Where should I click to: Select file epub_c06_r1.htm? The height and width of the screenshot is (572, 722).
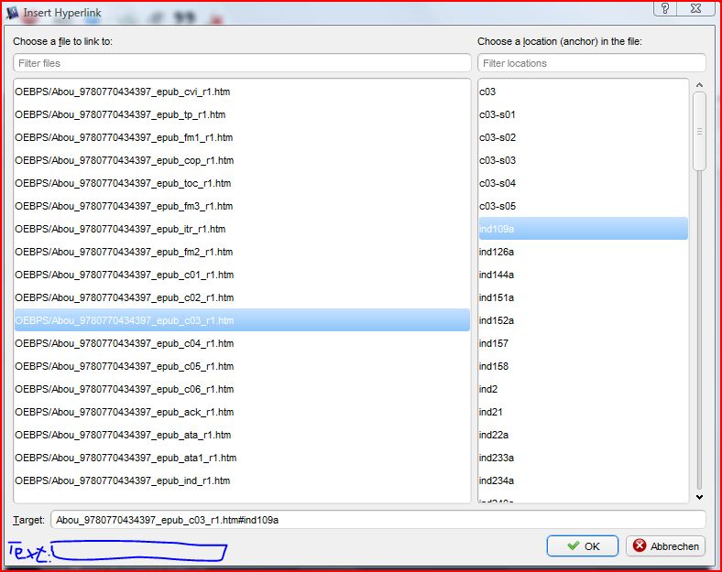point(242,389)
